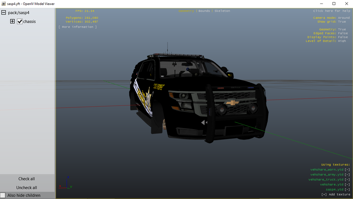353x199 pixels.
Task: Click vehshare_truck.ytd texture name
Action: [326, 179]
